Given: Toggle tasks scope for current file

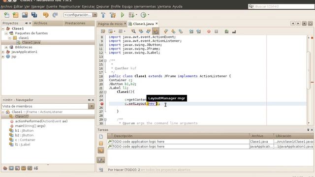Looking at the screenshot, I should (x=101, y=137).
